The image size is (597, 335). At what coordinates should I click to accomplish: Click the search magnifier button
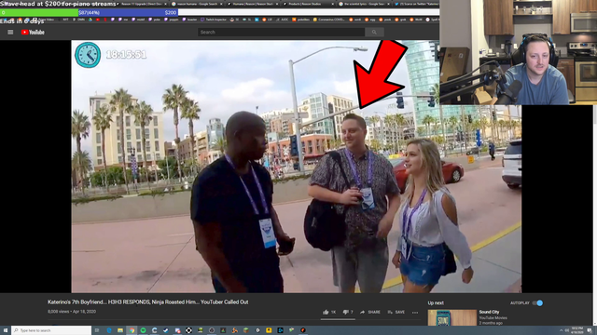pos(374,33)
